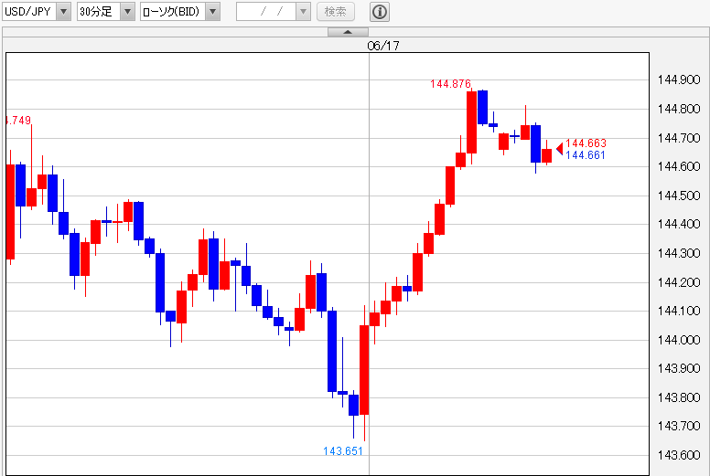Collapse the panel with the up-arrow handle
The image size is (710, 476).
[x=348, y=32]
